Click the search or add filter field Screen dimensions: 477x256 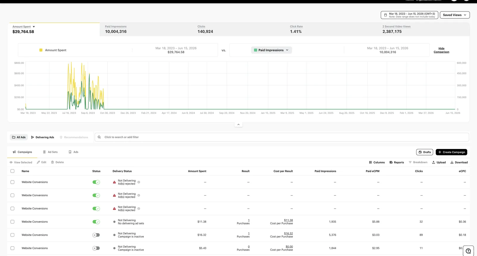tap(282, 137)
